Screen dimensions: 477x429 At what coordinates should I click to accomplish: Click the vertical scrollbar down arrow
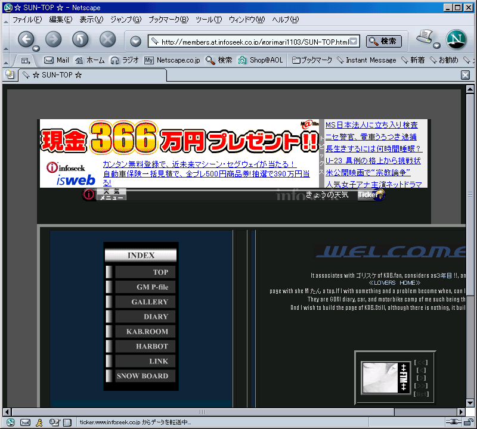tap(470, 403)
